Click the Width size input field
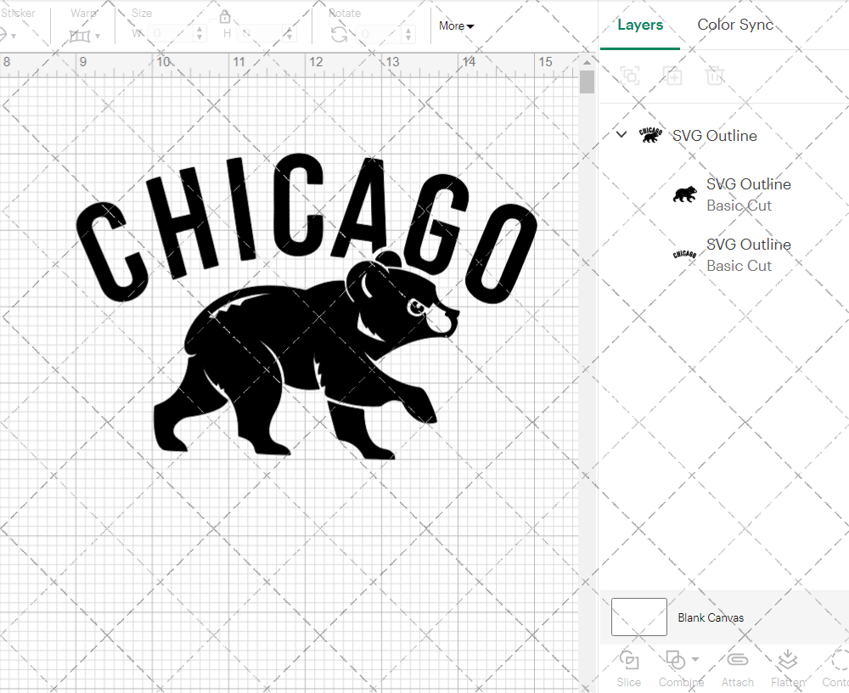The image size is (849, 693). click(170, 34)
